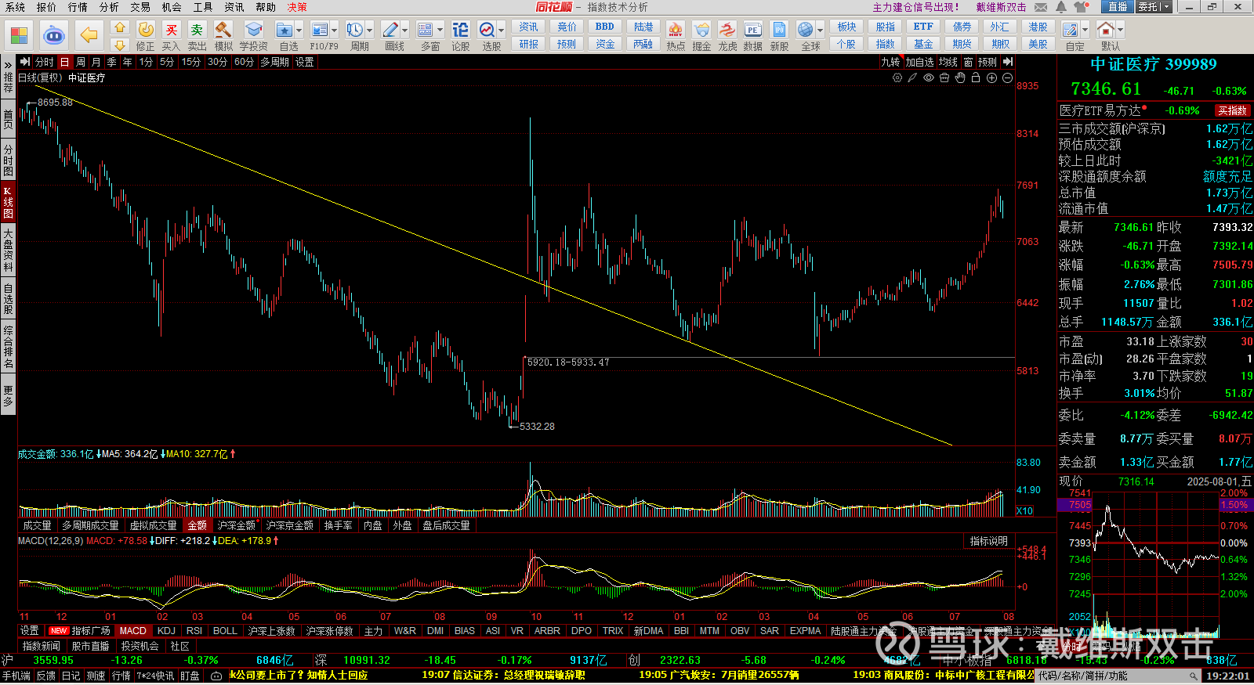This screenshot has width=1254, height=685.
Task: Click the 指标说明 indicator description link
Action: coord(989,541)
